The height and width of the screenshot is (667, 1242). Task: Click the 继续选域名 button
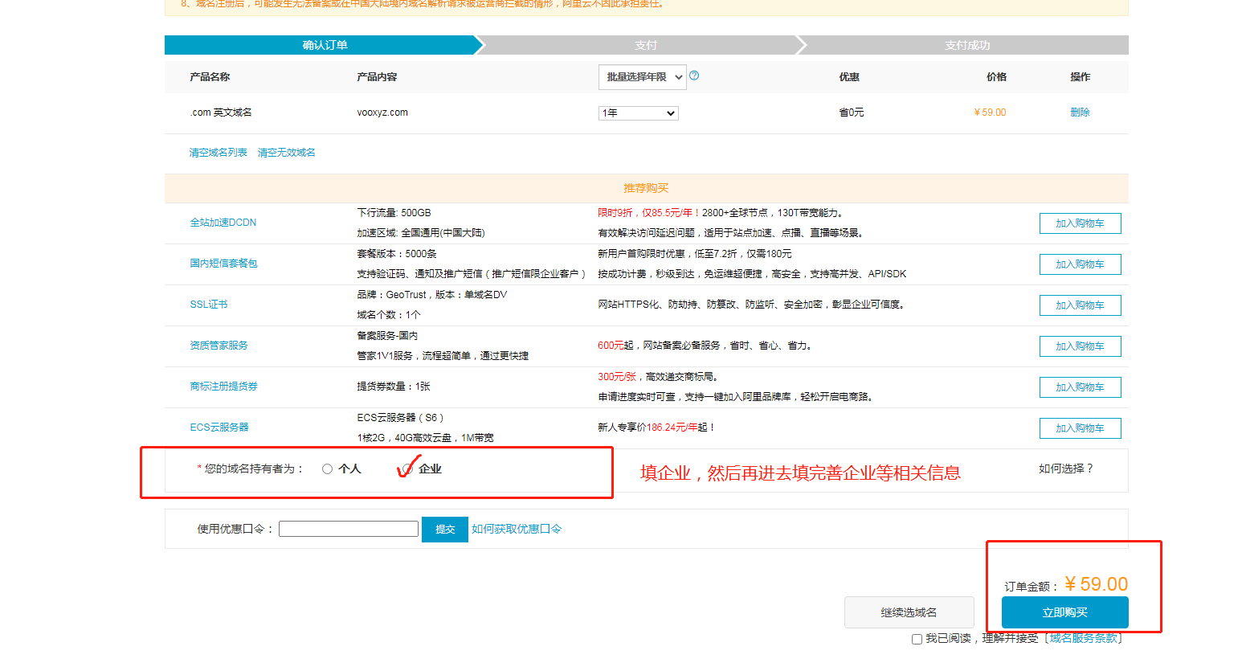[x=909, y=612]
